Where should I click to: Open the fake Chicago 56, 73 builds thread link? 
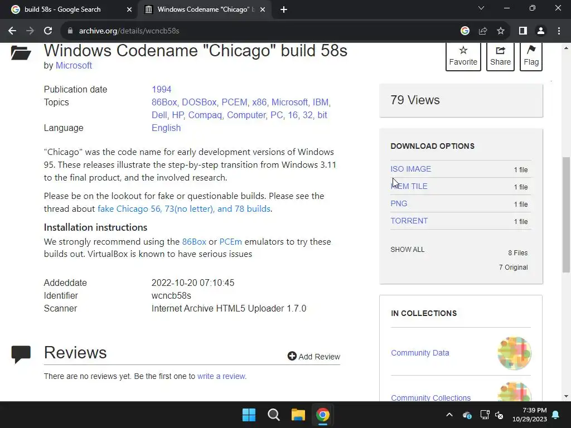(184, 209)
